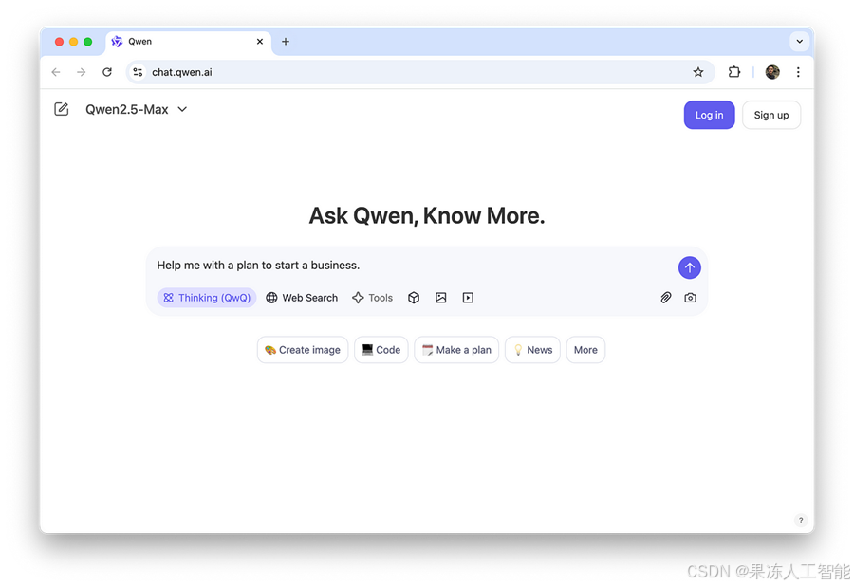Image resolution: width=854 pixels, height=586 pixels.
Task: Enable Web Search option
Action: coord(302,298)
